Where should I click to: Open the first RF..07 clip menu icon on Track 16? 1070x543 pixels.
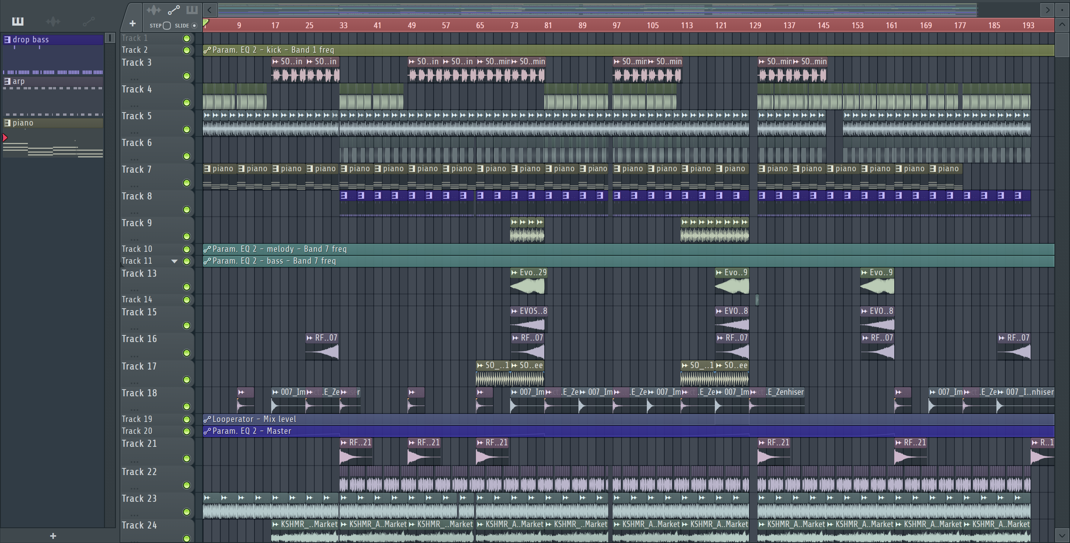[309, 338]
